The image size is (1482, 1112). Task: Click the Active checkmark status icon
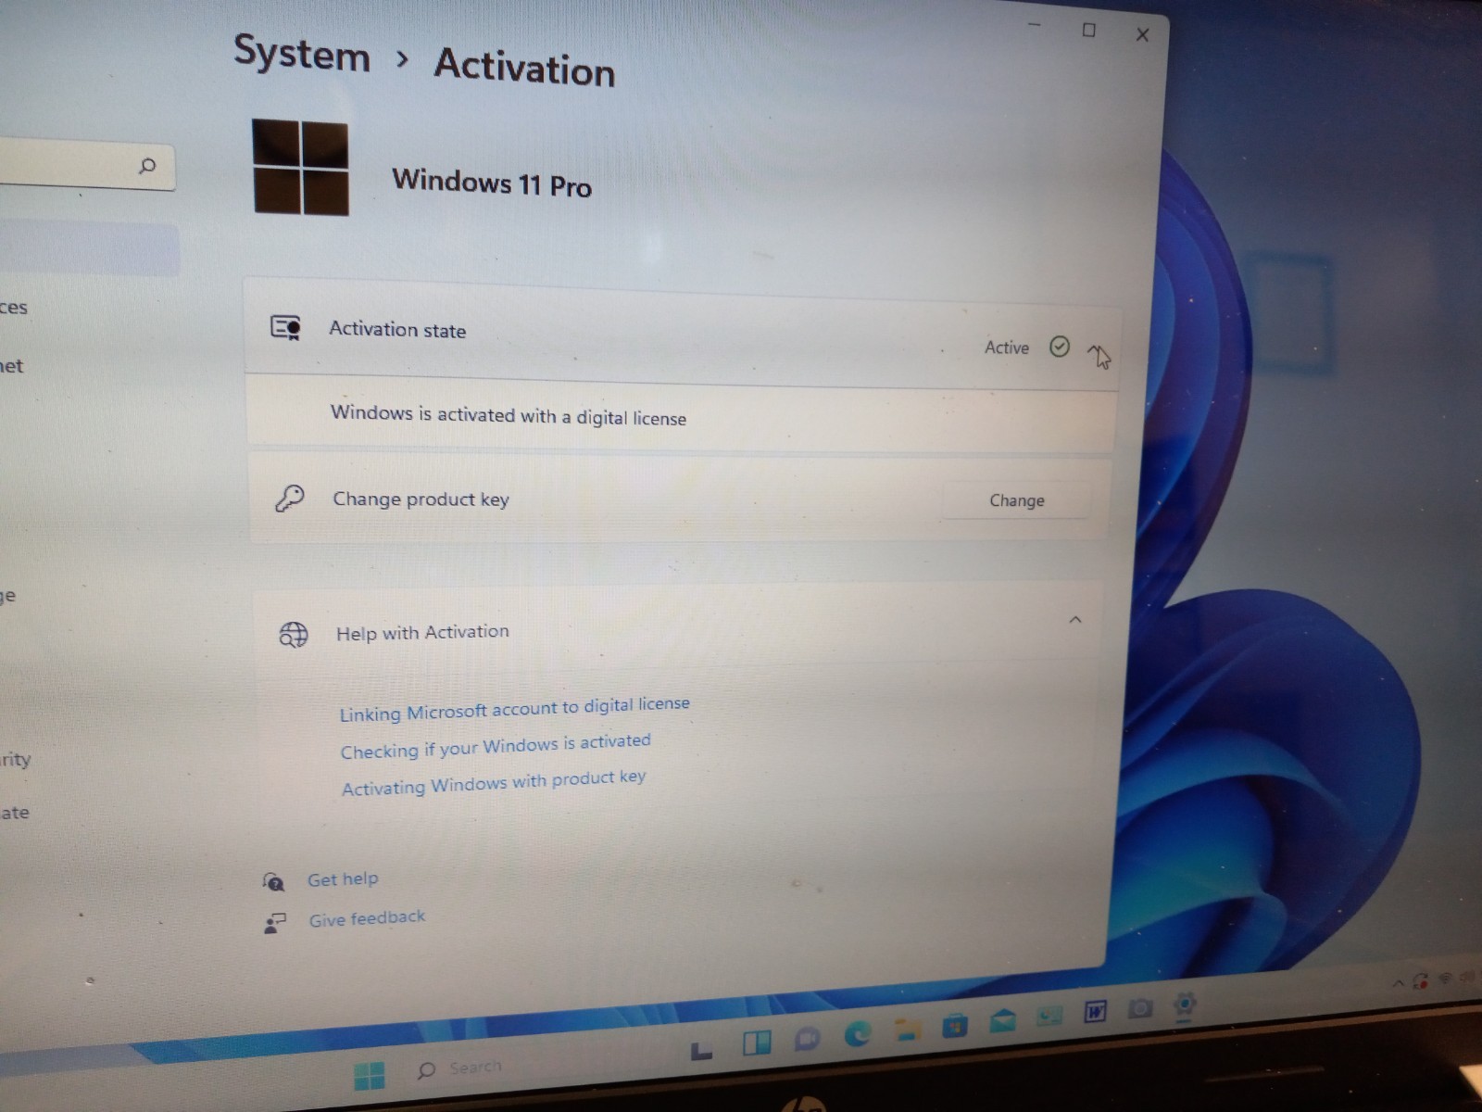[x=1060, y=347]
